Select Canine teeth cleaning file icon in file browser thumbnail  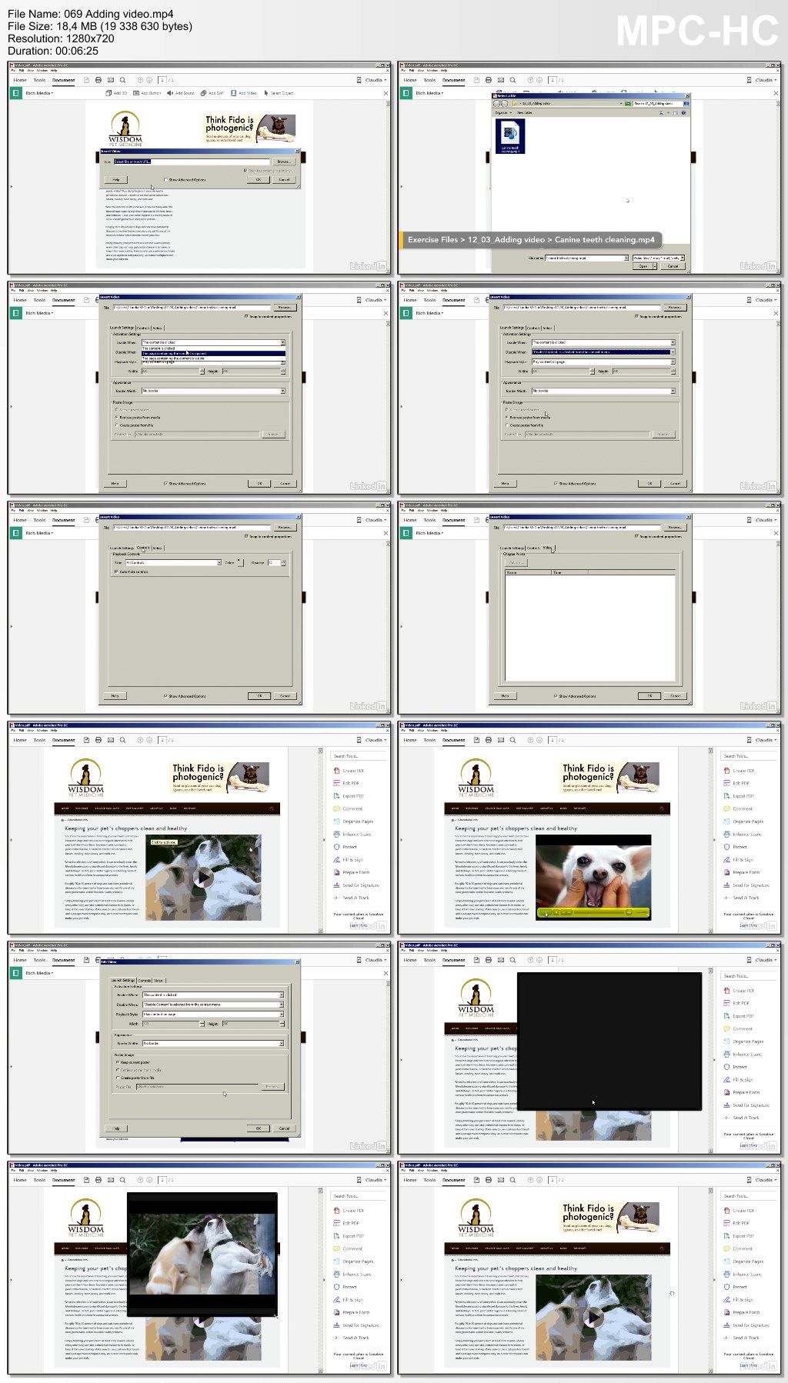click(x=510, y=137)
